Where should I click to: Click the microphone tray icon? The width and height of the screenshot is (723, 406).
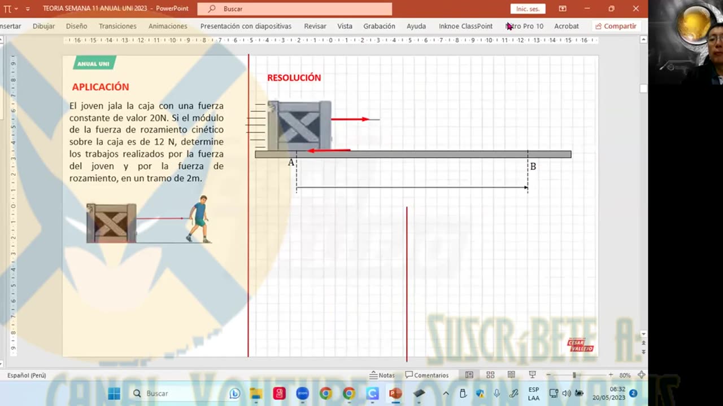point(496,394)
